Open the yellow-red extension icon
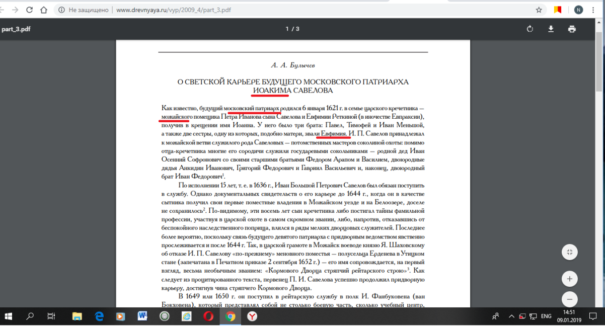Image resolution: width=605 pixels, height=327 pixels. point(557,10)
